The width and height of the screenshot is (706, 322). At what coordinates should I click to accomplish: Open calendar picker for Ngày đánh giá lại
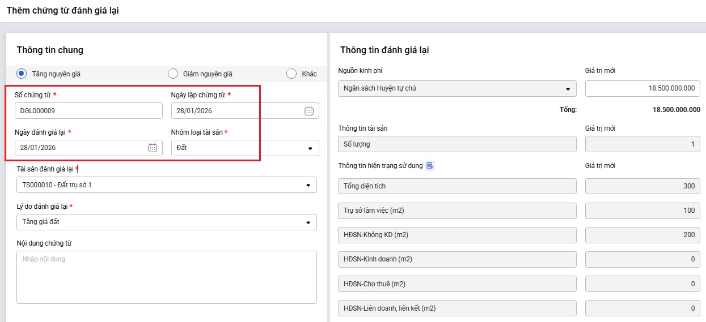tap(153, 148)
